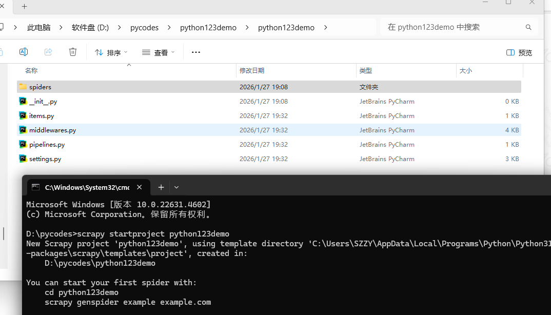Click the settings.py PyCharm file icon

(23, 159)
